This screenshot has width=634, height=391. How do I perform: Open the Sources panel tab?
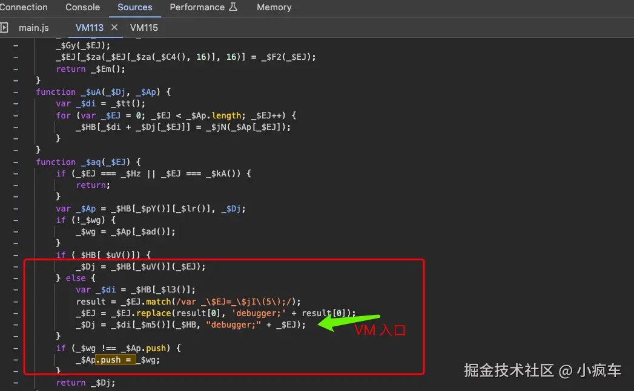click(134, 7)
